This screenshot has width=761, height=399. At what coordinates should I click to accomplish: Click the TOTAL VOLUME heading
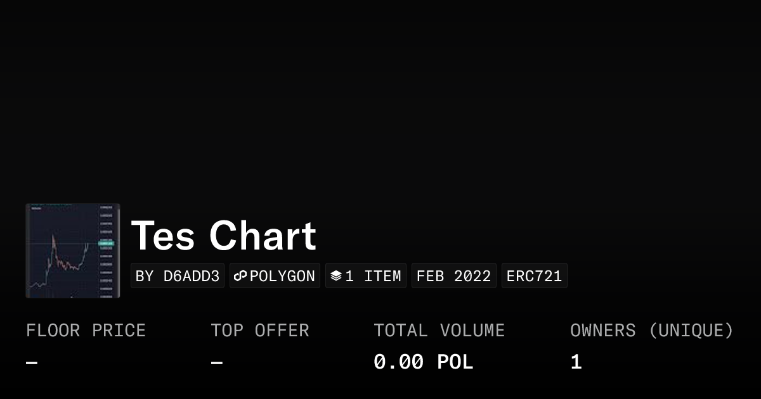[439, 331]
